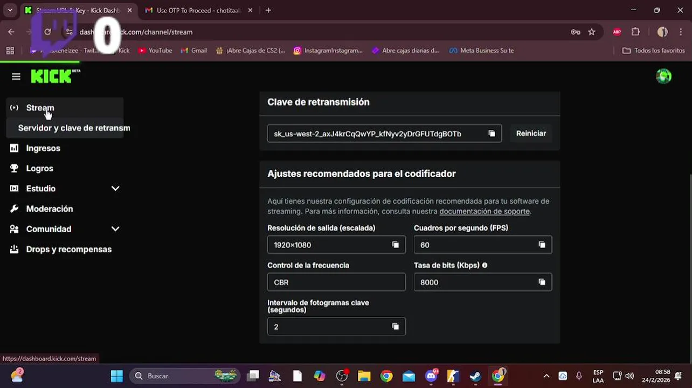The image size is (692, 388).
Task: Open Copilot from the taskbar
Action: pyautogui.click(x=320, y=376)
